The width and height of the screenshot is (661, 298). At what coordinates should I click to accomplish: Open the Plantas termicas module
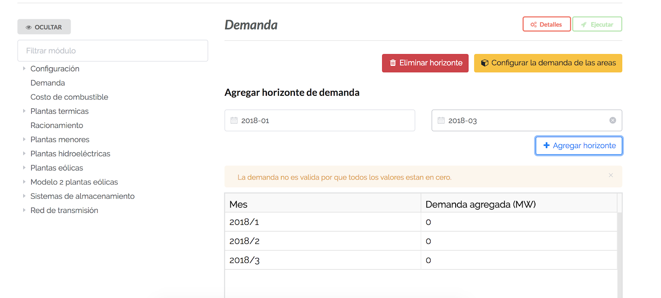pos(59,111)
